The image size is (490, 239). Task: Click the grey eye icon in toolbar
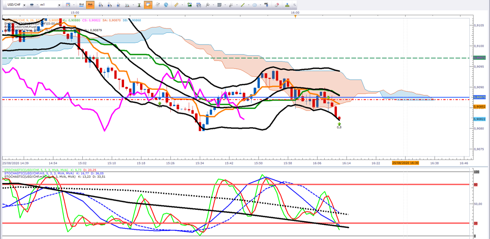tap(157, 5)
